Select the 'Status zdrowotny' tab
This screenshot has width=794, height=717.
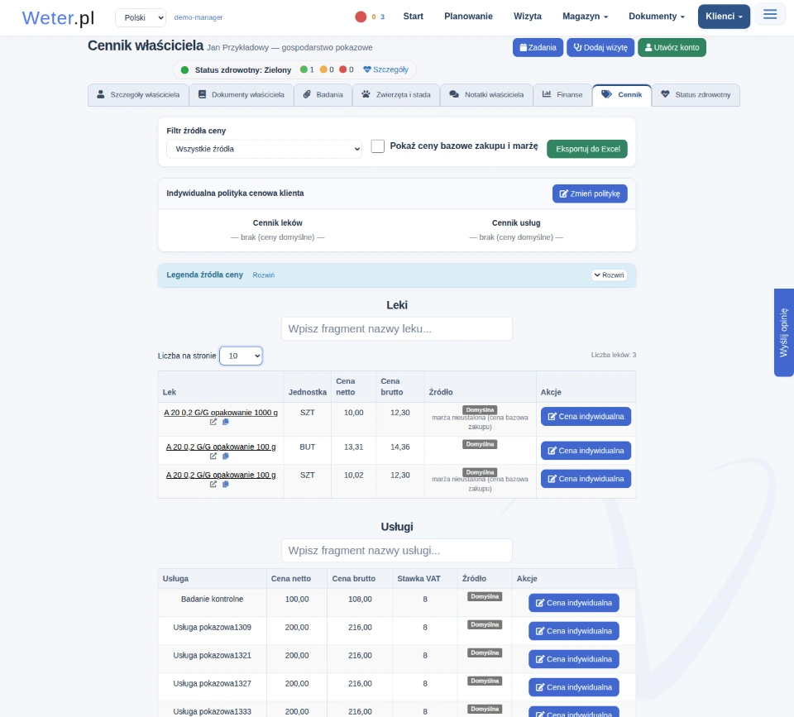[696, 94]
